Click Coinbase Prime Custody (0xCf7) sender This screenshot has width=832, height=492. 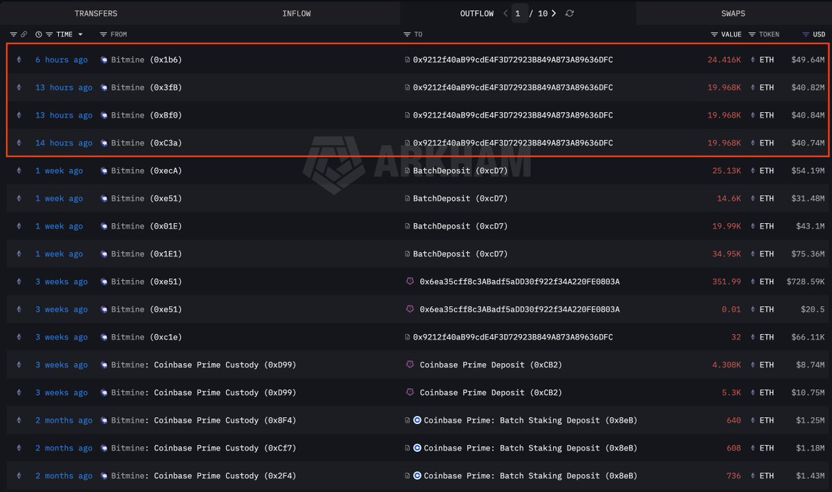[x=203, y=448]
